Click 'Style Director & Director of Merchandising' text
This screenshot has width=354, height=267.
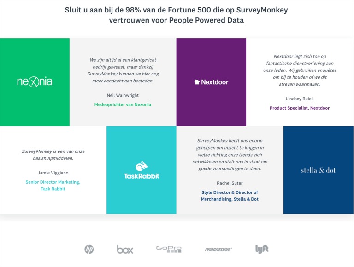click(230, 196)
